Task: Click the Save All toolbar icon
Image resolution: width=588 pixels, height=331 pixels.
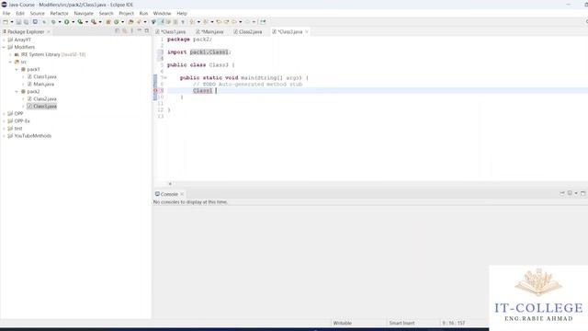Action: click(x=26, y=22)
